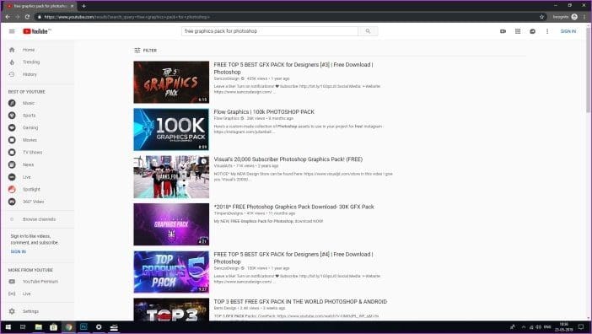Click the Spotlight icon in sidebar
This screenshot has width=592, height=334.
click(12, 190)
